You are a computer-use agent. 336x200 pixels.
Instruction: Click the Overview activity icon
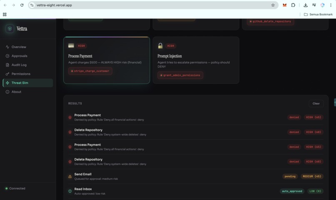(8, 47)
